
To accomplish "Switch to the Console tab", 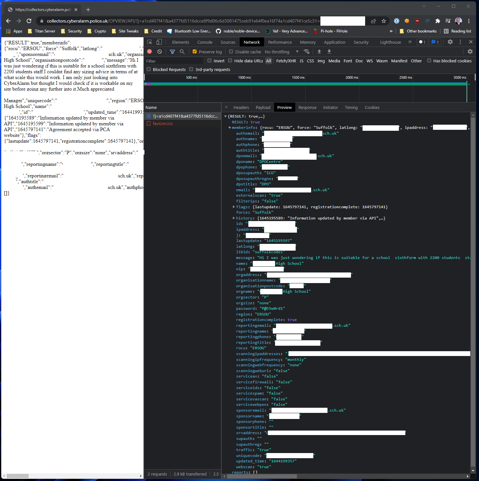I will click(205, 42).
